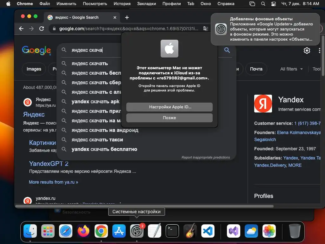Open the Справка menu
Image resolution: width=325 pixels, height=244 pixels.
(226, 3)
